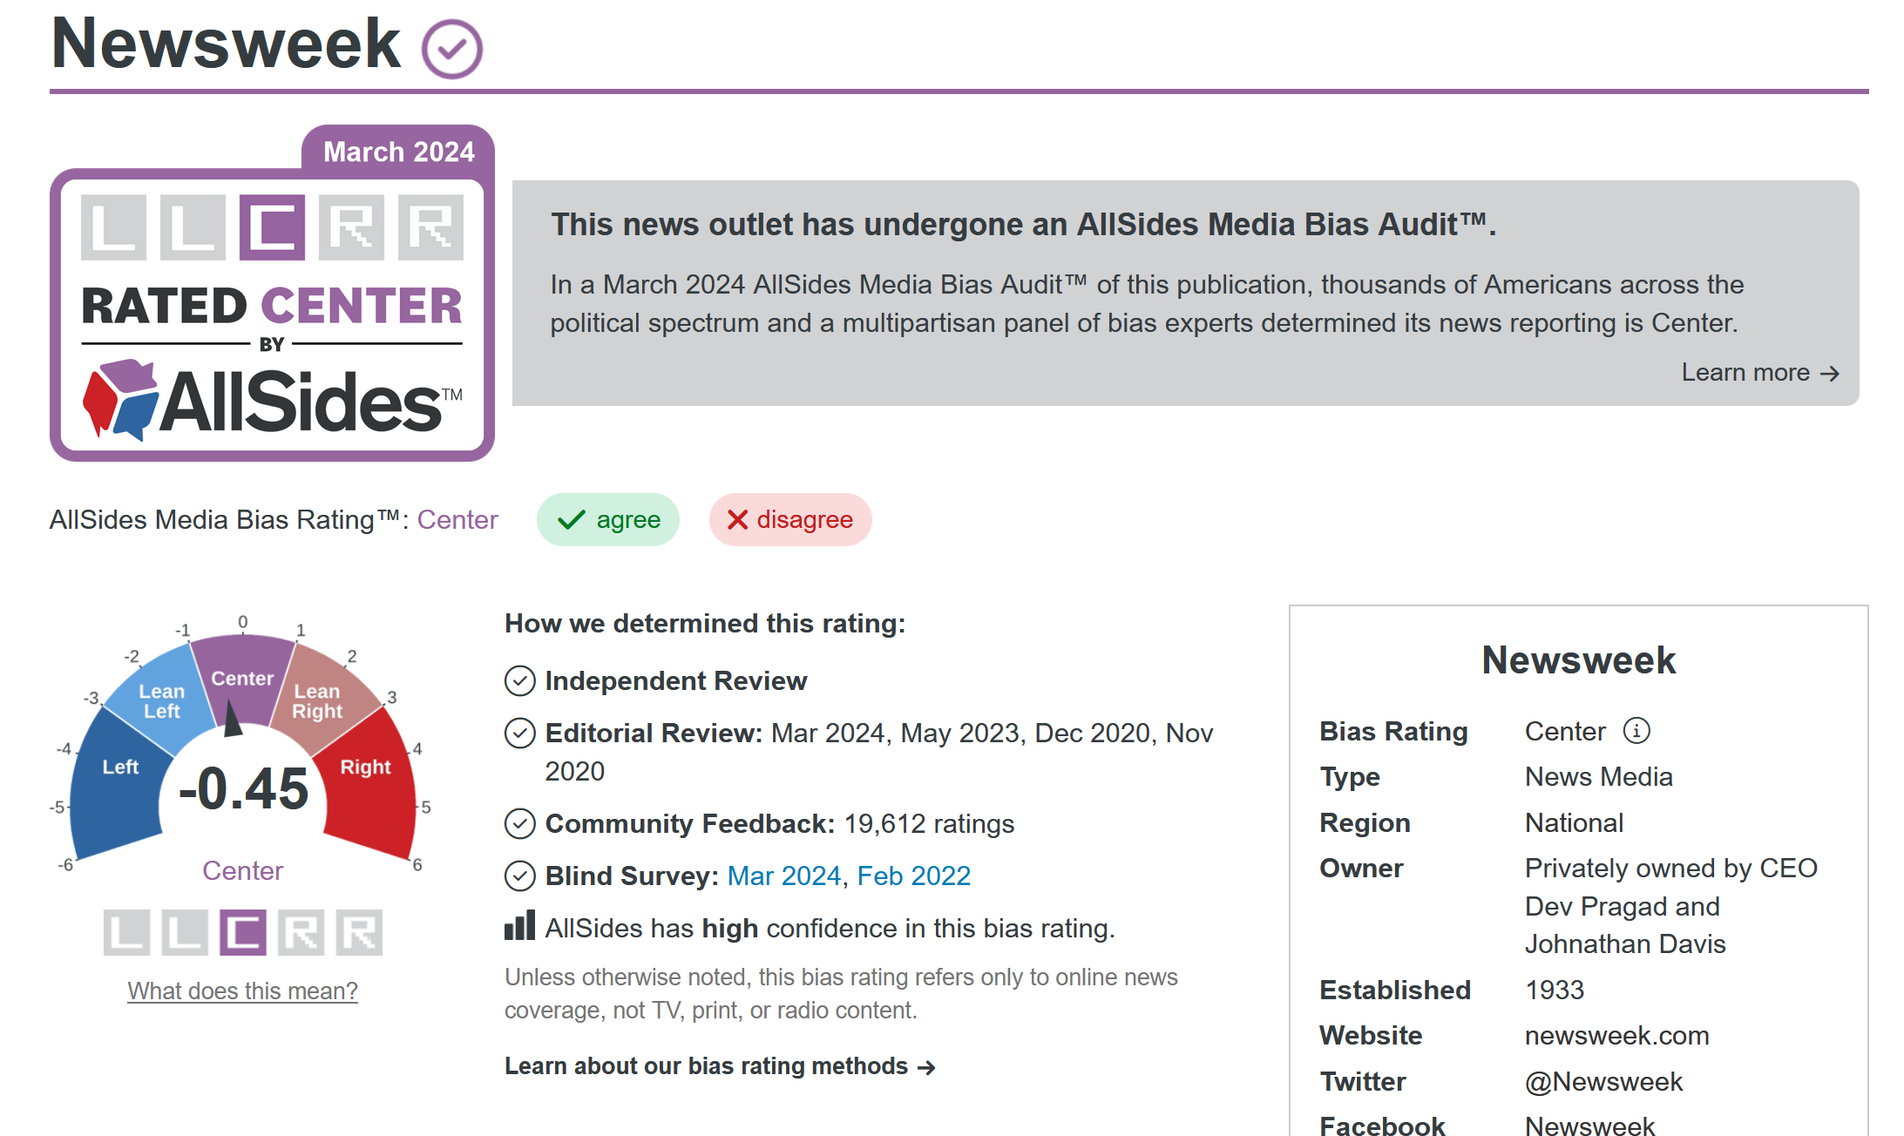Click the Newsweek Facebook value
1904x1136 pixels.
click(x=1590, y=1126)
